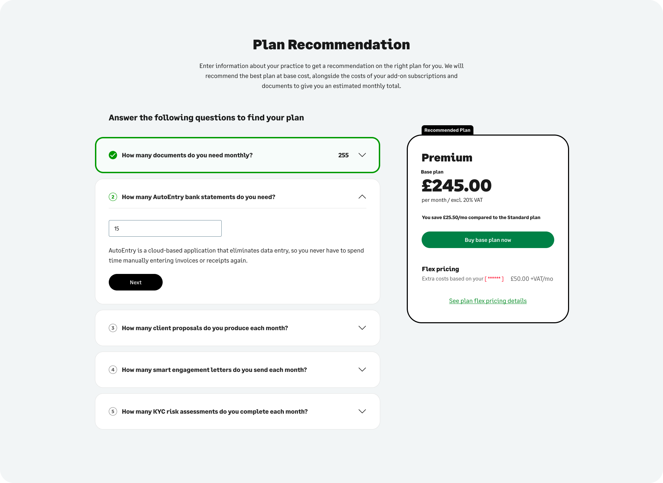Image resolution: width=663 pixels, height=483 pixels.
Task: Click the step 5 number badge
Action: pos(113,412)
